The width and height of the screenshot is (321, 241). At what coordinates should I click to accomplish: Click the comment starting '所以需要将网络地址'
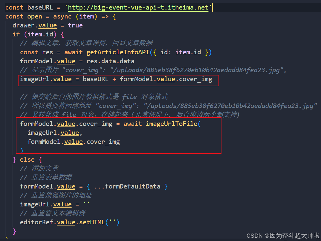point(168,106)
